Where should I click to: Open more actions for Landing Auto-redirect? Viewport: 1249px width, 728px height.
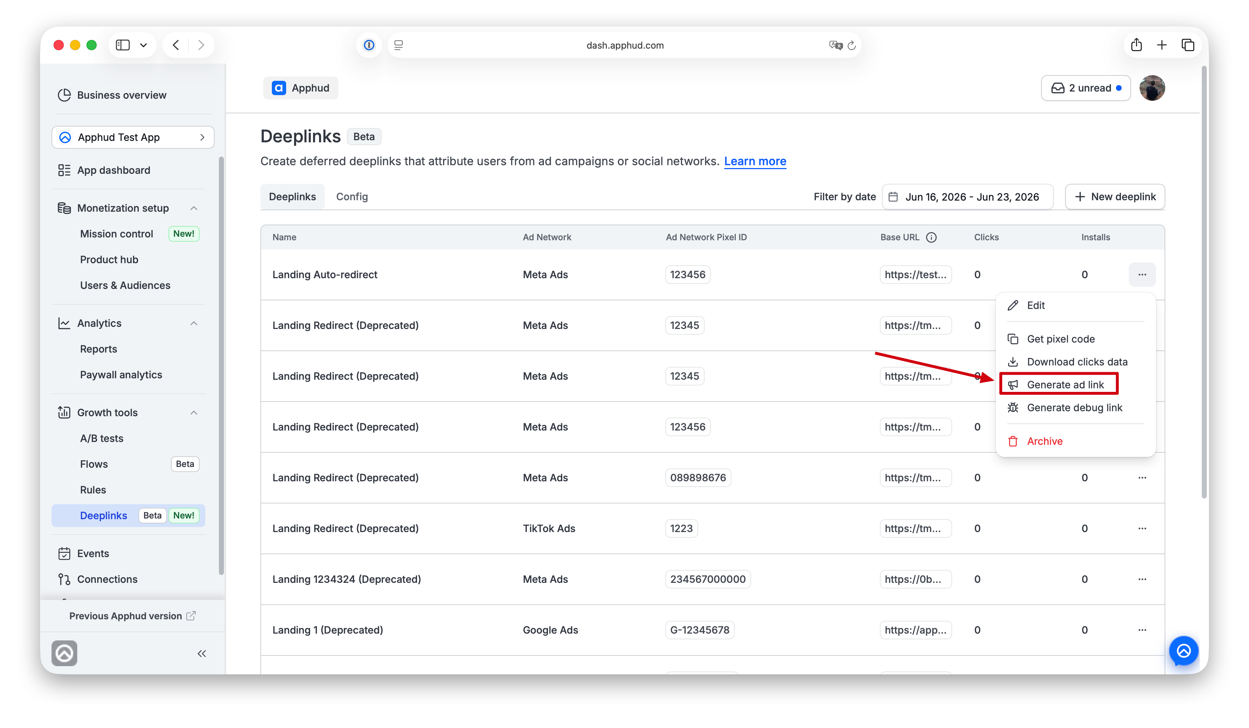[1142, 275]
